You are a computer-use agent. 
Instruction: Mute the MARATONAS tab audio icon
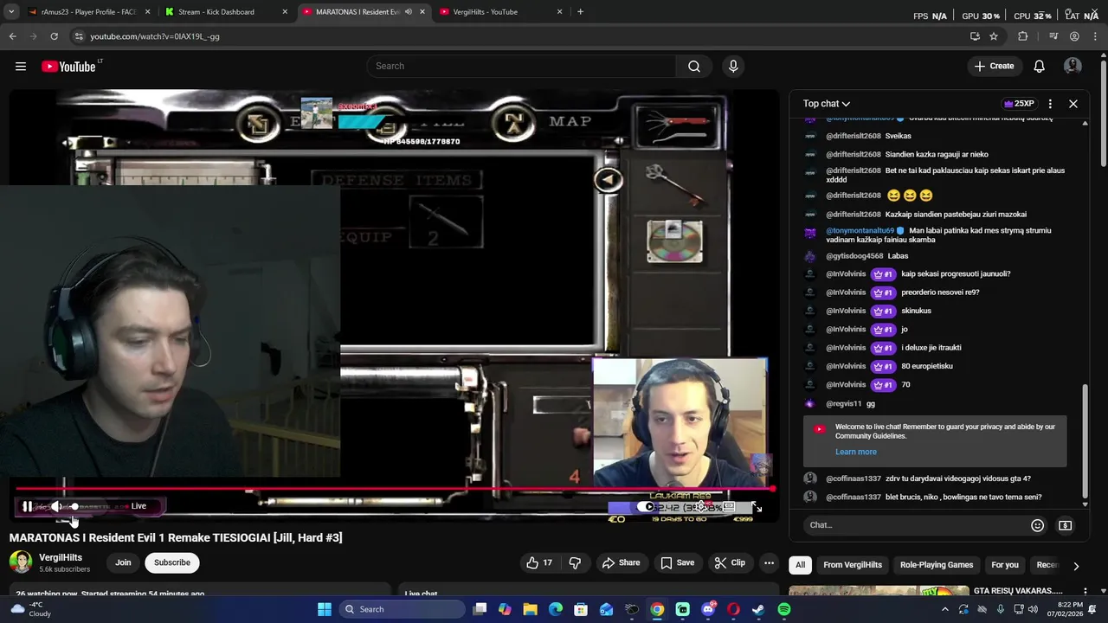pyautogui.click(x=409, y=12)
